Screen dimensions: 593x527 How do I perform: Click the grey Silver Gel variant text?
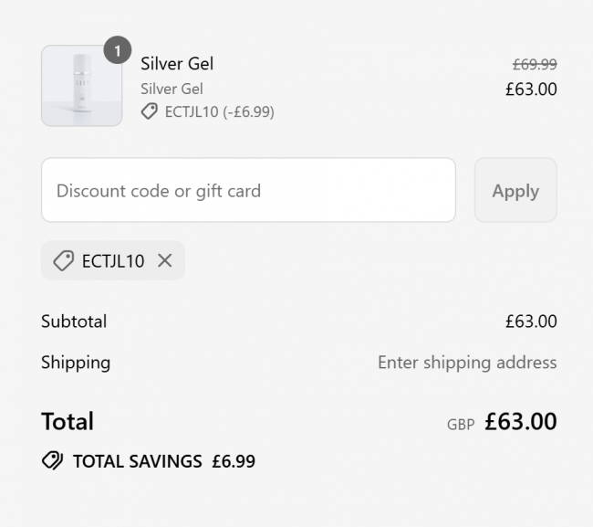[x=172, y=89]
